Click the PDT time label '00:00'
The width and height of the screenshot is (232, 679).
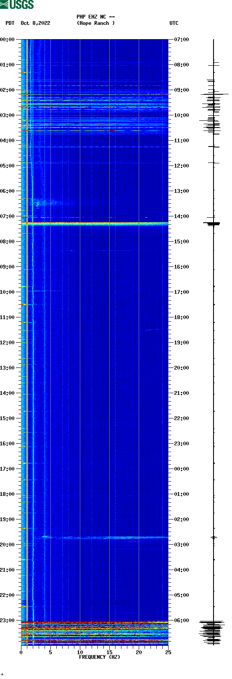[x=7, y=40]
